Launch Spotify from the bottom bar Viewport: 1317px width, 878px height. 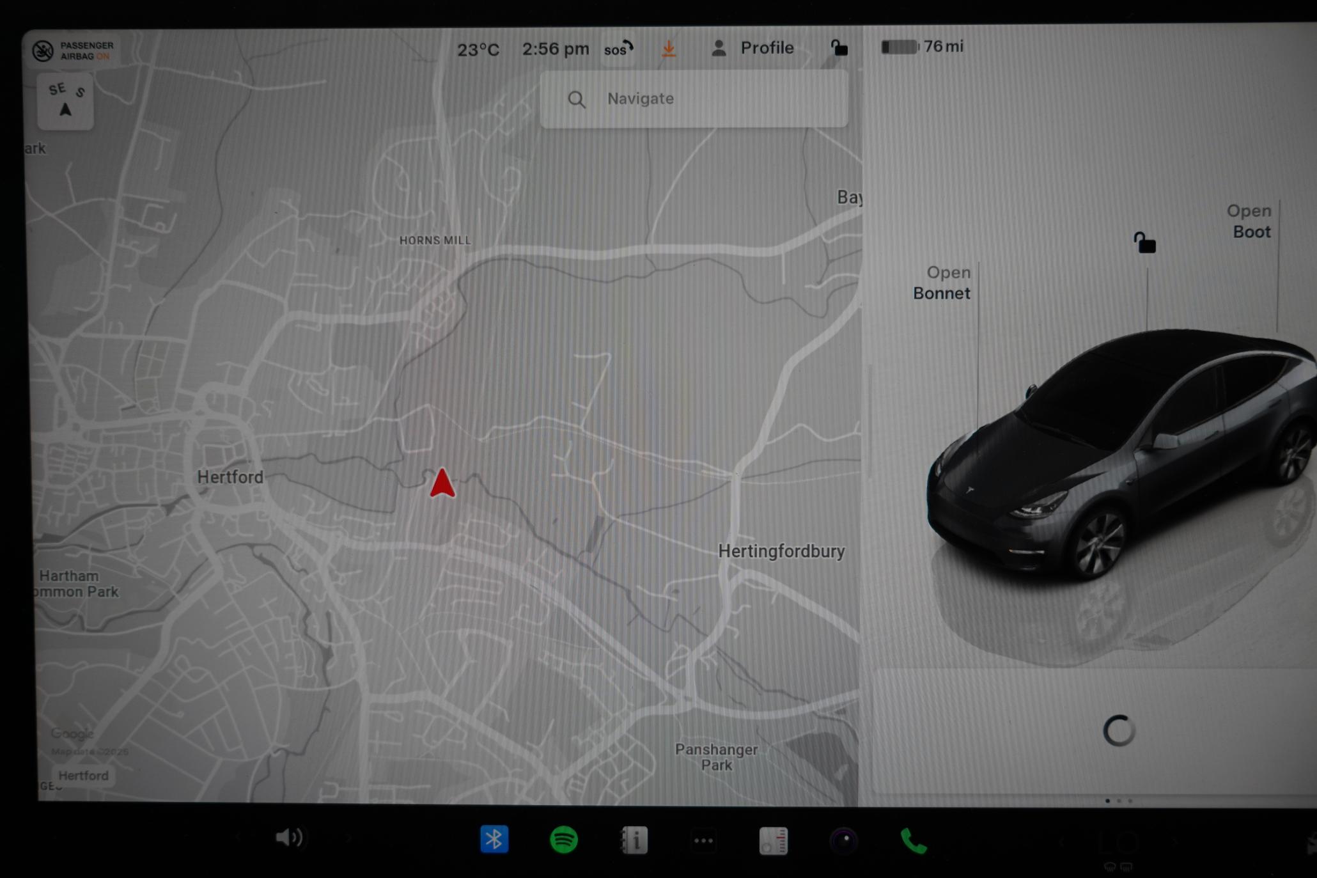click(564, 840)
